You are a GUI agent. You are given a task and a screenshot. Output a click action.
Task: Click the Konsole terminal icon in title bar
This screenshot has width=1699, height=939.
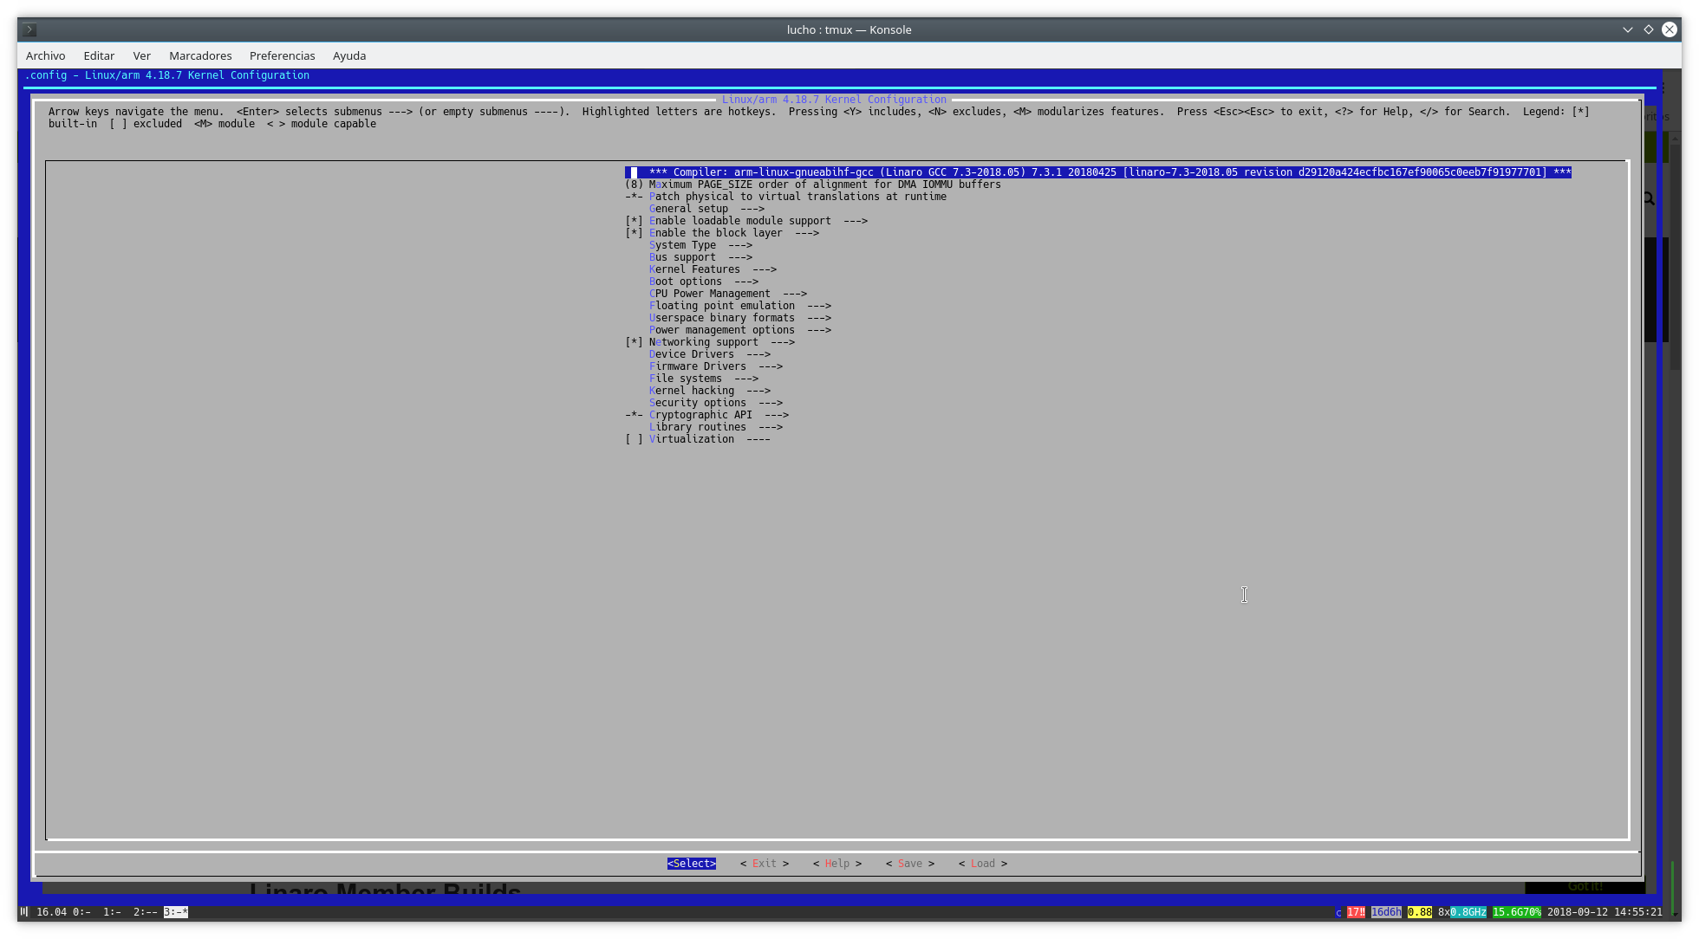pos(29,29)
